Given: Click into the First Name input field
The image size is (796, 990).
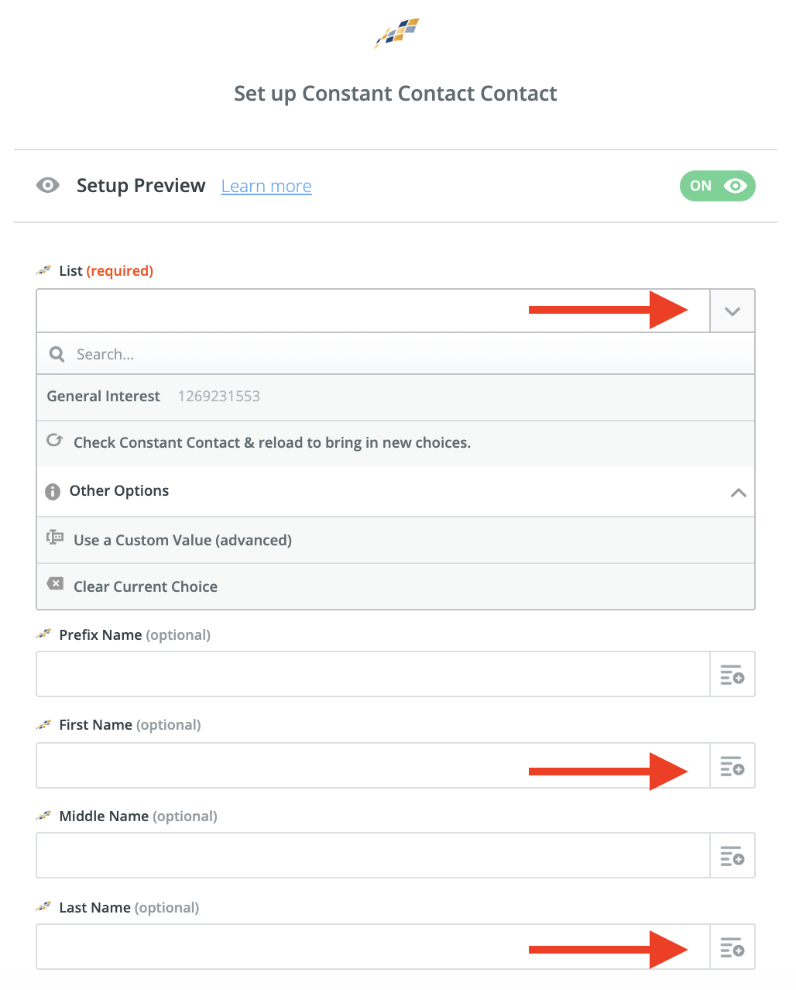Looking at the screenshot, I should 373,766.
